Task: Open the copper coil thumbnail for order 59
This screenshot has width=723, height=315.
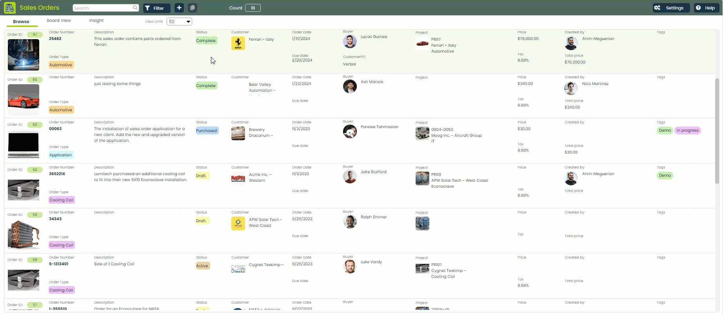Action: pos(24,235)
